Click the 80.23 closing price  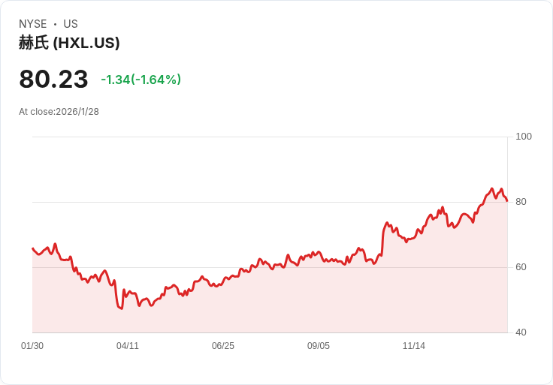tap(53, 79)
